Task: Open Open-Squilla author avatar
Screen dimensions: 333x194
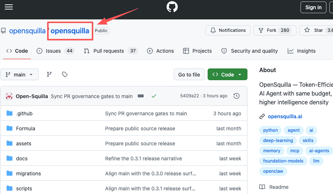Action: click(x=9, y=96)
